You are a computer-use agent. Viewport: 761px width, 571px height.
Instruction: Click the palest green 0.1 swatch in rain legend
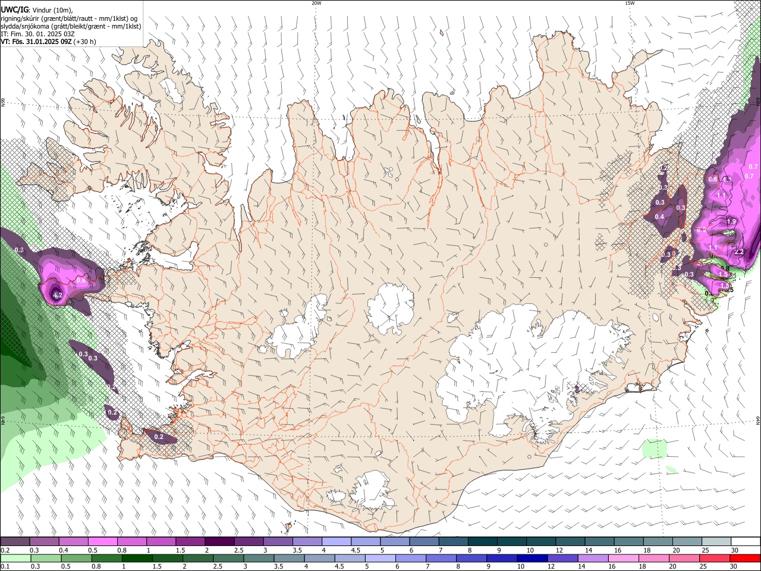tap(15, 558)
